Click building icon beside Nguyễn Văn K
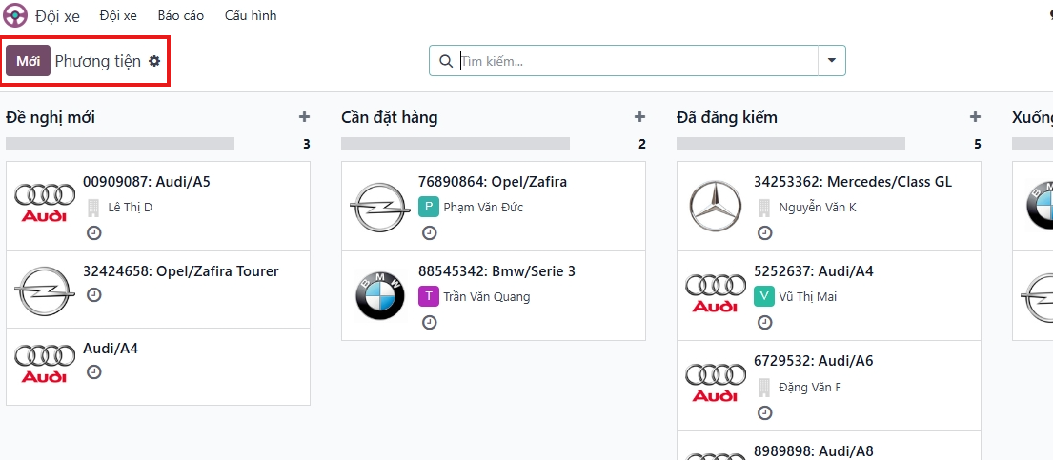The height and width of the screenshot is (460, 1053). coord(764,208)
